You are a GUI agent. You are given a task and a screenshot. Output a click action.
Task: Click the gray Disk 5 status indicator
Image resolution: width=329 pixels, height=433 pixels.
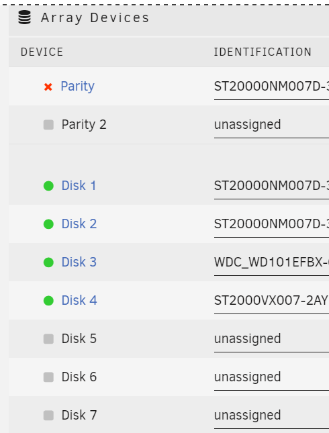[x=48, y=339]
